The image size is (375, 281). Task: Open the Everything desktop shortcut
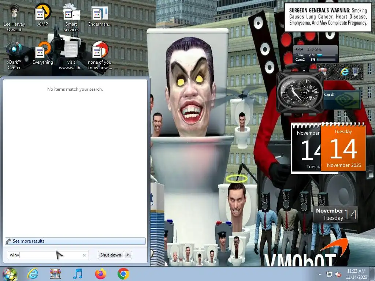pos(42,53)
